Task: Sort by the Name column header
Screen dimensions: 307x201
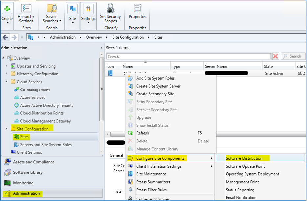Action: coord(146,66)
